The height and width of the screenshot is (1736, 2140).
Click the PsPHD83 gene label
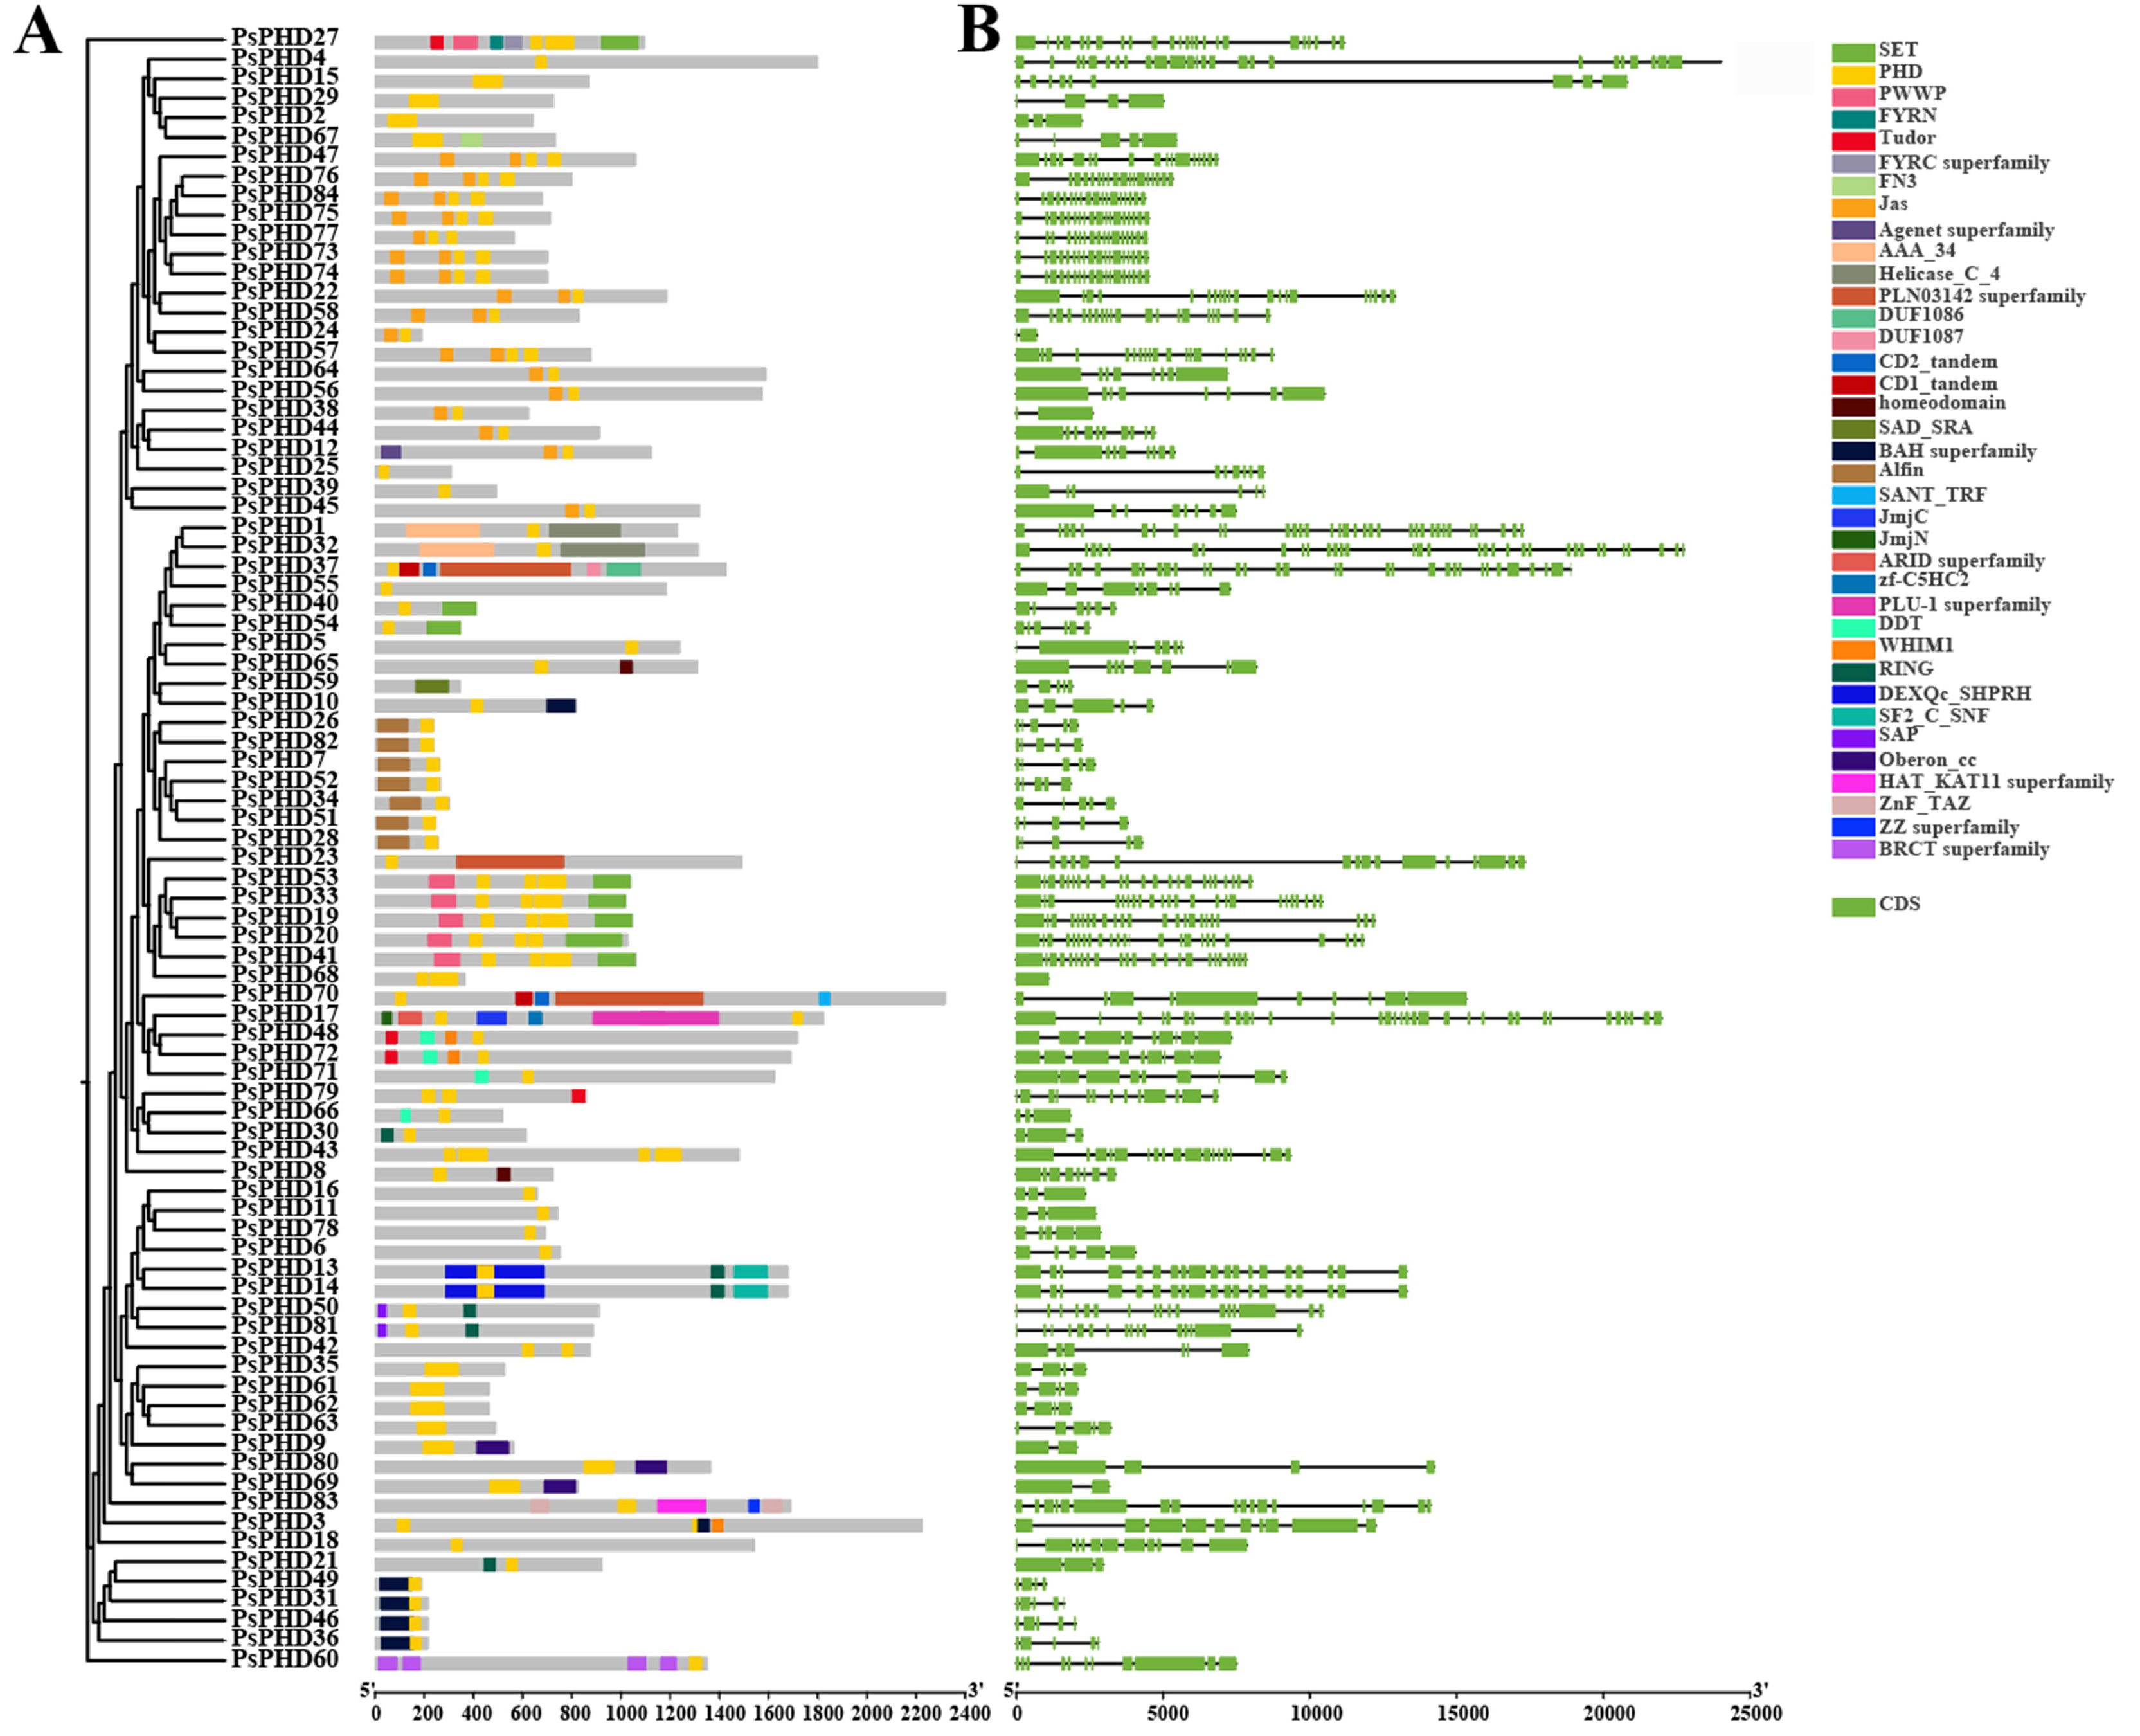(x=285, y=1501)
